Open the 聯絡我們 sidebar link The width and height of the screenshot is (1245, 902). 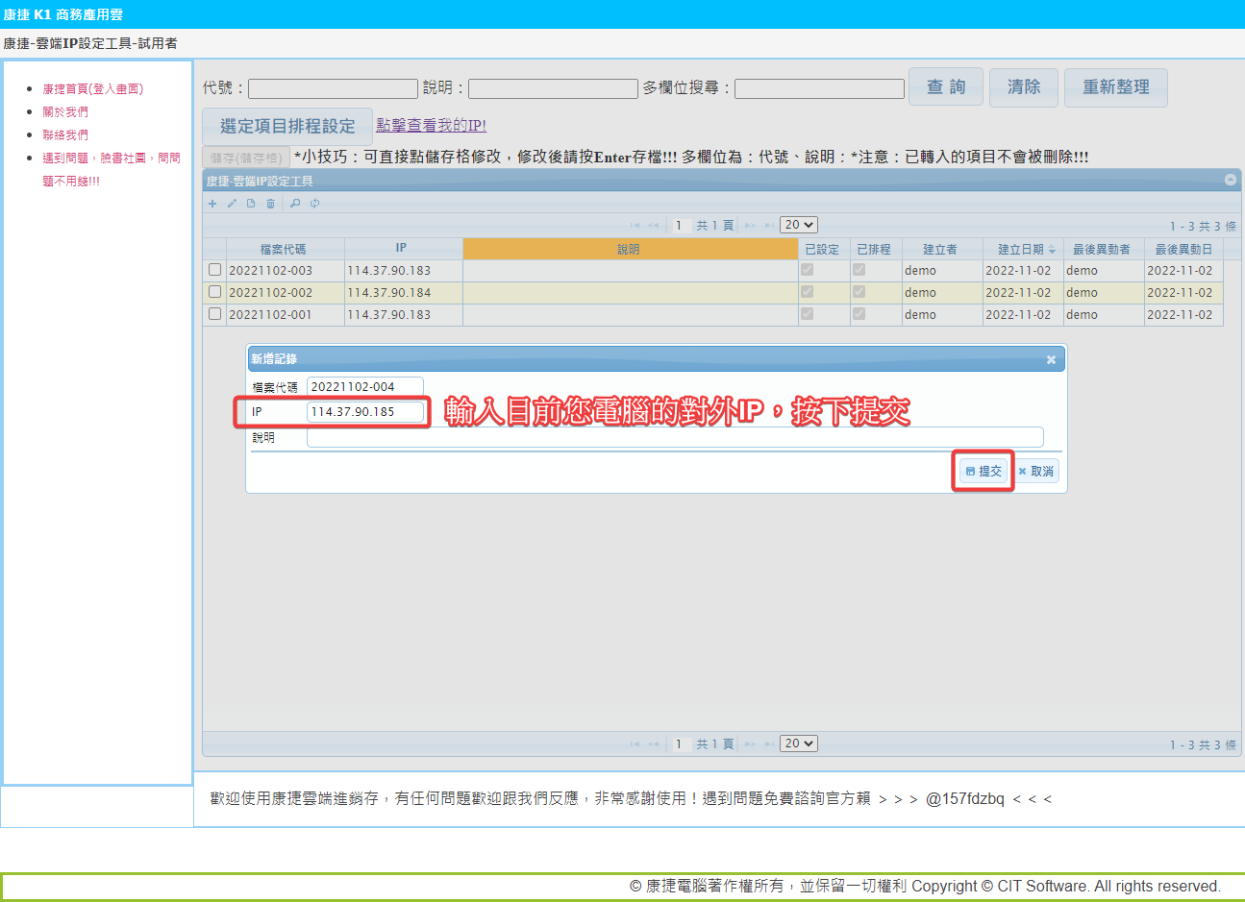[65, 134]
